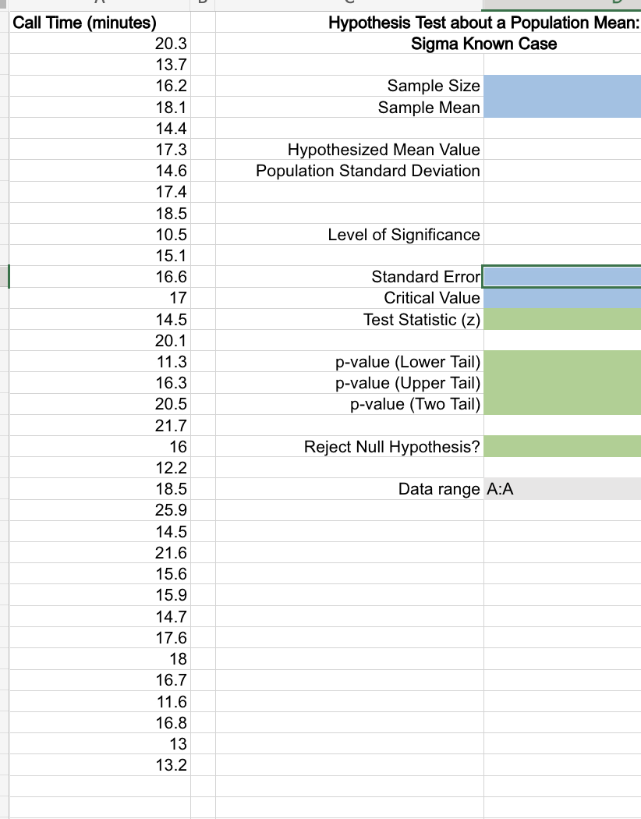
Task: Select the "Sample Size" label cell
Action: (349, 86)
